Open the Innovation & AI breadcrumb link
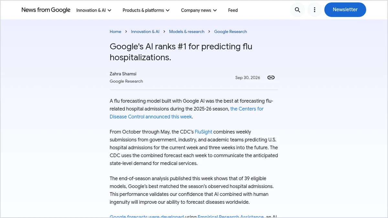This screenshot has width=388, height=218. tap(145, 32)
